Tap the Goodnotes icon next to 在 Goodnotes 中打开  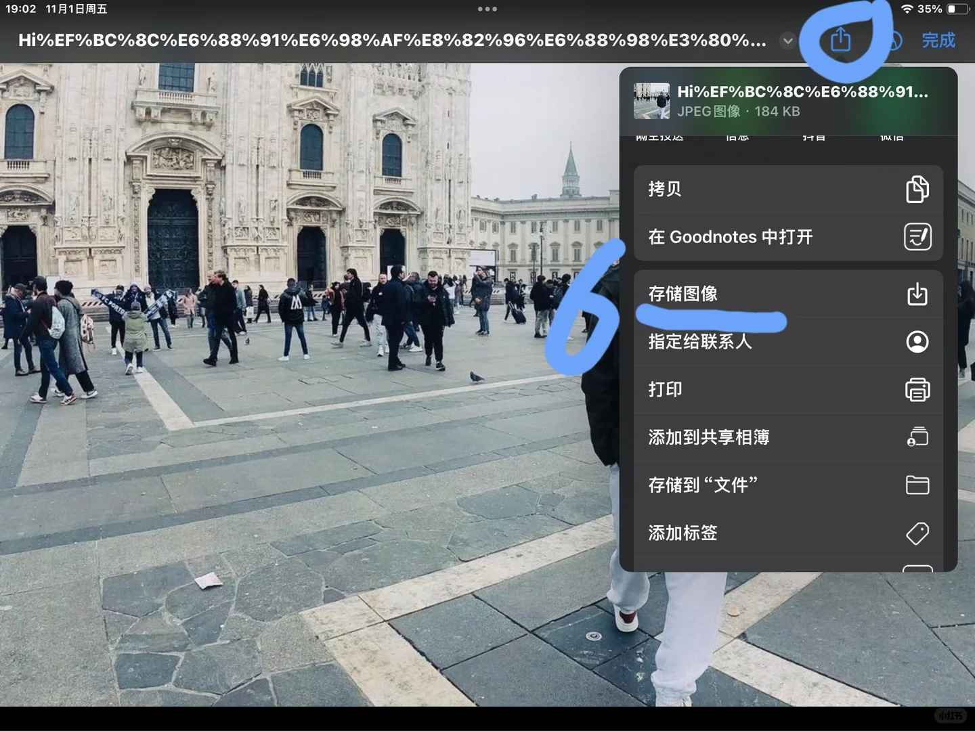(x=917, y=237)
